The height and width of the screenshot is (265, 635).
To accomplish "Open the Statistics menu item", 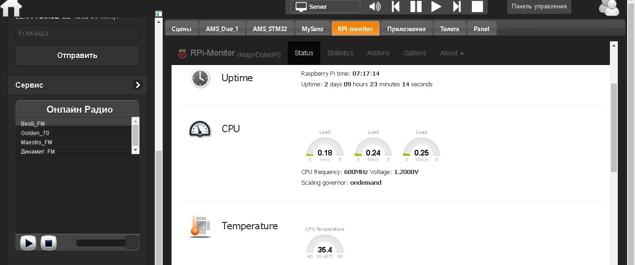I will (x=340, y=53).
